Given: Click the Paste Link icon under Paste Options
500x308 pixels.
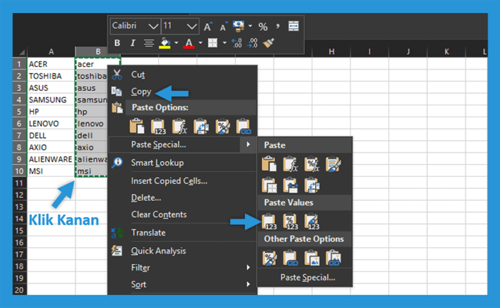Looking at the screenshot, I should coord(244,126).
